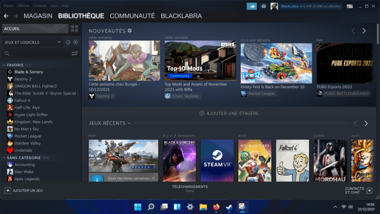The height and width of the screenshot is (214, 380).
Task: Select DRAGON BALL FighterZ in list
Action: [36, 86]
